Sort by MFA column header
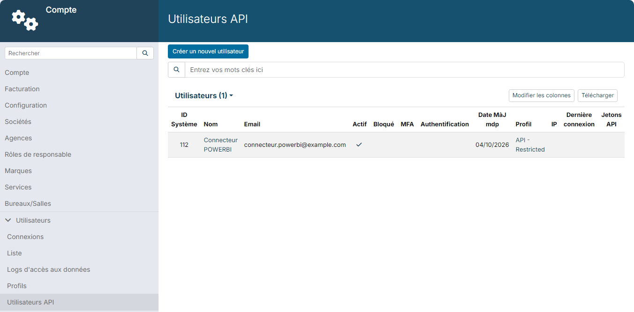 coord(408,124)
